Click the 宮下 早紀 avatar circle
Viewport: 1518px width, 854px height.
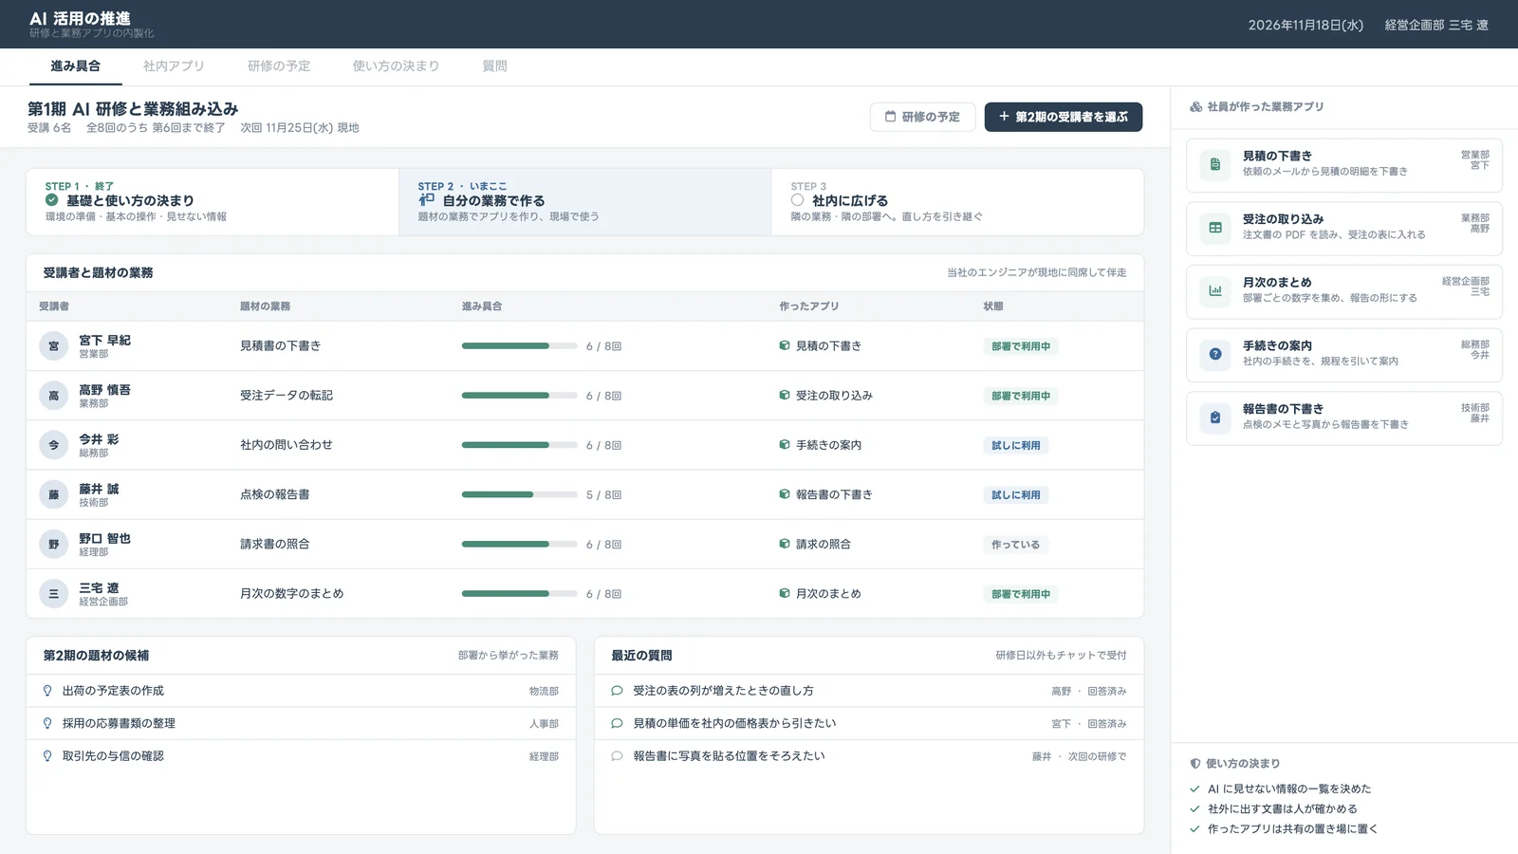[54, 346]
